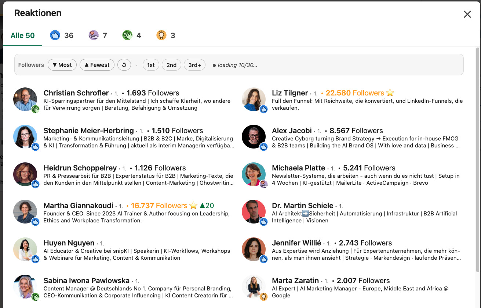This screenshot has height=308, width=481.
Task: Visit the Liz Tilgner name link
Action: coord(290,93)
